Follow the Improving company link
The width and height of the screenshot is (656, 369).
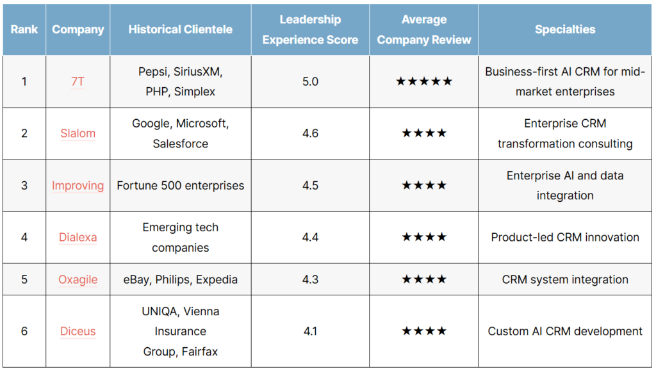[78, 185]
